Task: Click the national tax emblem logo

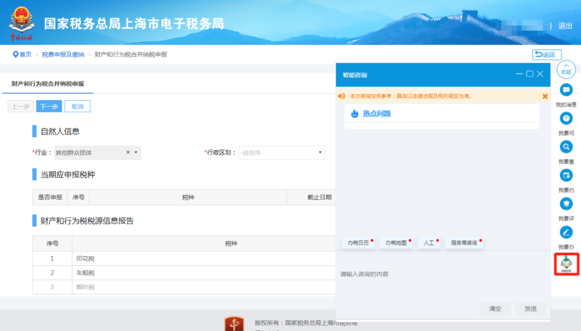Action: (22, 23)
